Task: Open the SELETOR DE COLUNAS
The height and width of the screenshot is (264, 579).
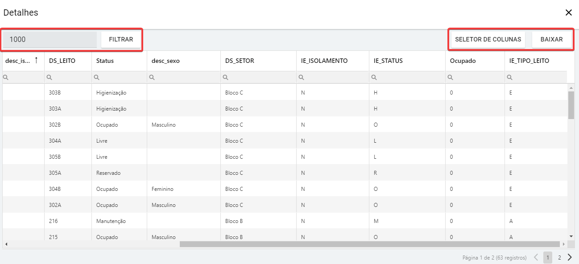Action: point(488,39)
